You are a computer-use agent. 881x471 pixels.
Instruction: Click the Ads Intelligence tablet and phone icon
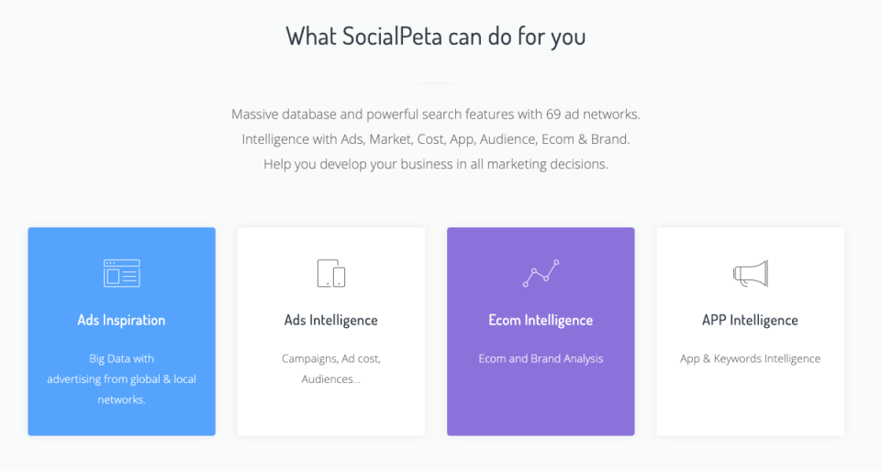pyautogui.click(x=331, y=273)
